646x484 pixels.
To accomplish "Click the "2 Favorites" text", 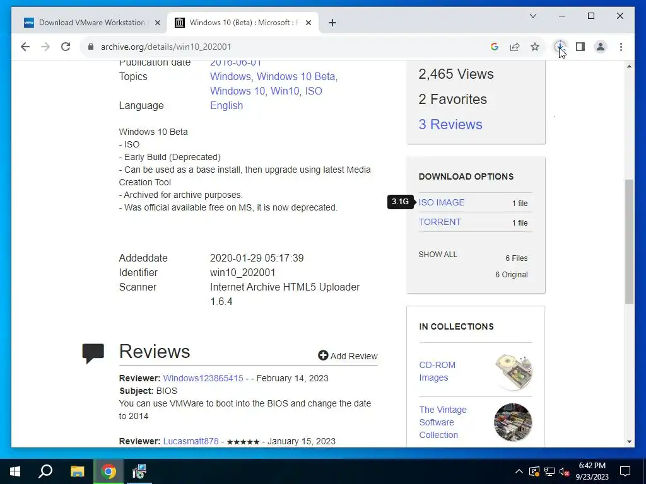I will [x=453, y=99].
